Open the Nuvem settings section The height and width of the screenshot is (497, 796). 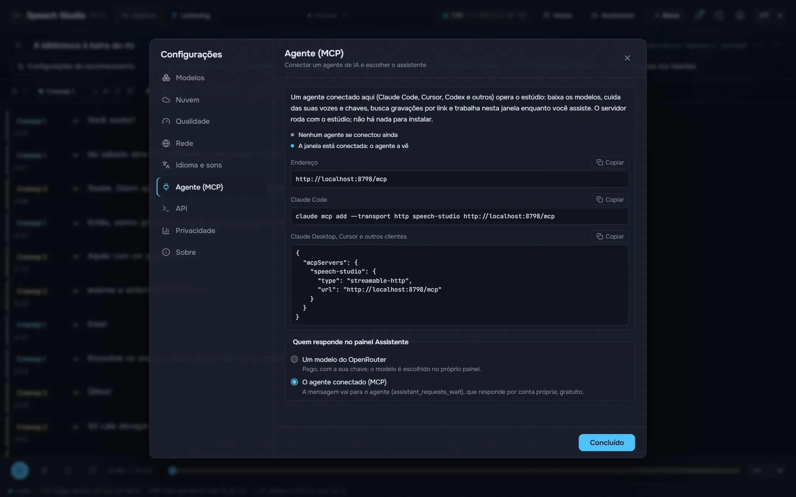pyautogui.click(x=212, y=100)
